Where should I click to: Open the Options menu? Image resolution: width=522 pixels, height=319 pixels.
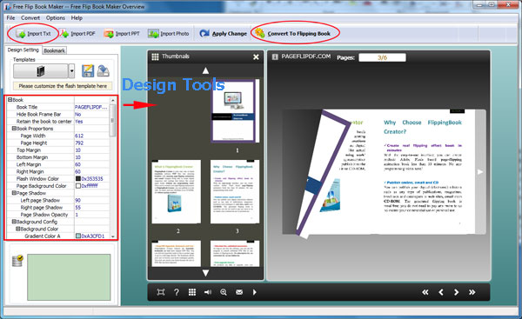56,18
